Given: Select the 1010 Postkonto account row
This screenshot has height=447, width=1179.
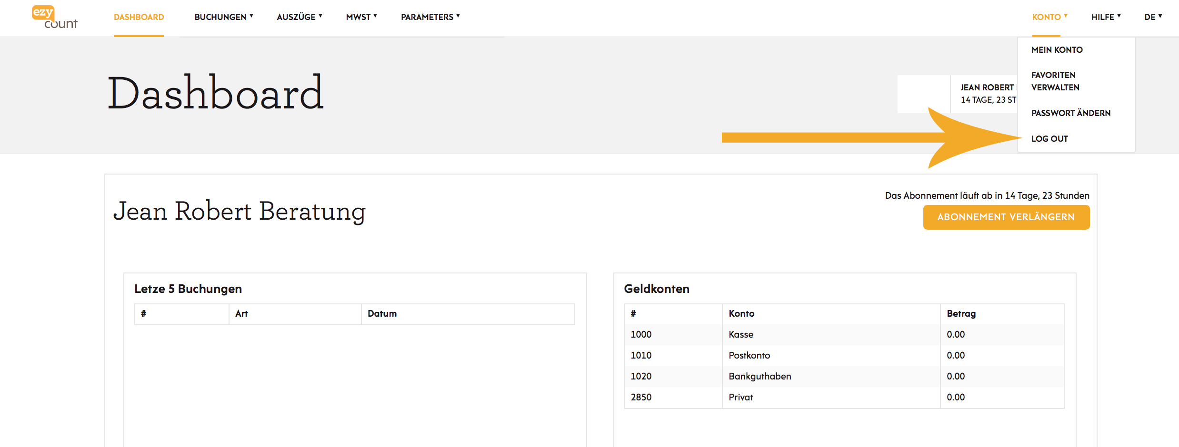Looking at the screenshot, I should [x=844, y=355].
